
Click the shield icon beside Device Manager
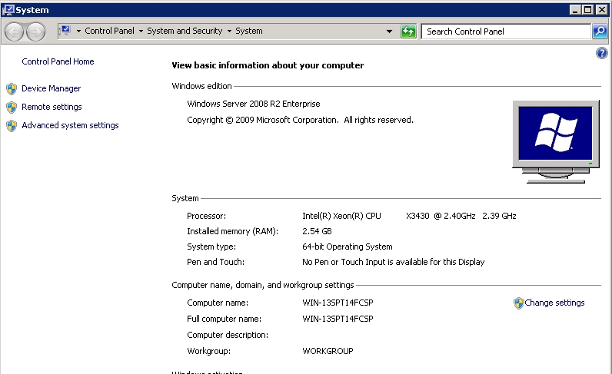12,89
